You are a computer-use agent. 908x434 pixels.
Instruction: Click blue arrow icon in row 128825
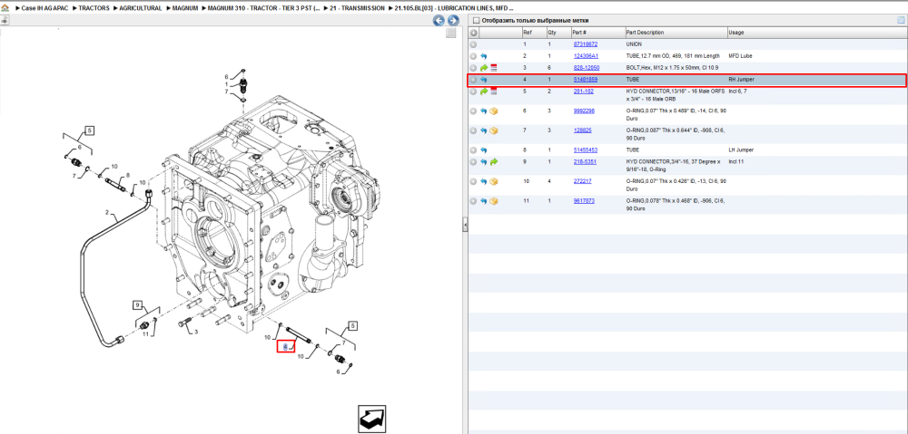point(484,130)
